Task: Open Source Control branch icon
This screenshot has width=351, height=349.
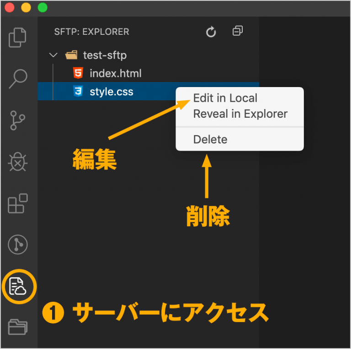Action: (x=17, y=120)
